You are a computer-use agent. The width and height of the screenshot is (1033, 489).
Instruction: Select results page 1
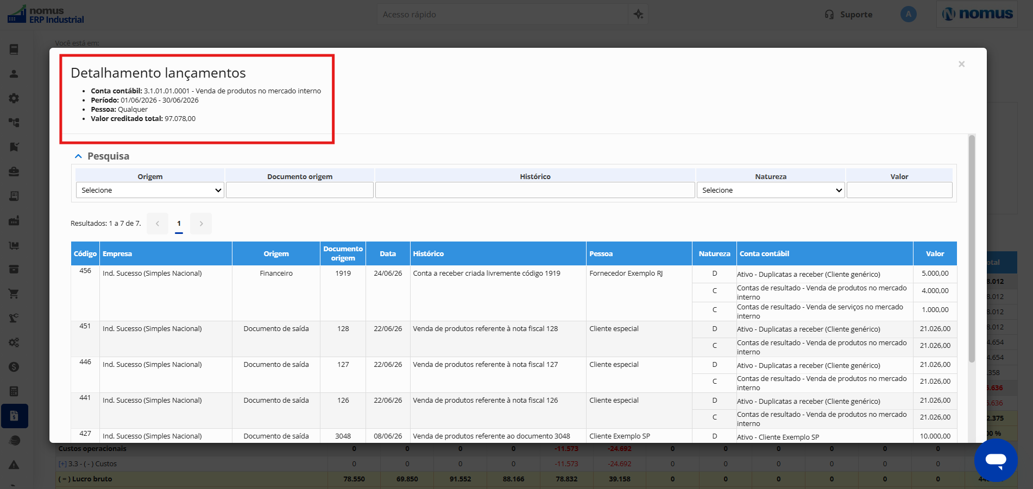179,224
